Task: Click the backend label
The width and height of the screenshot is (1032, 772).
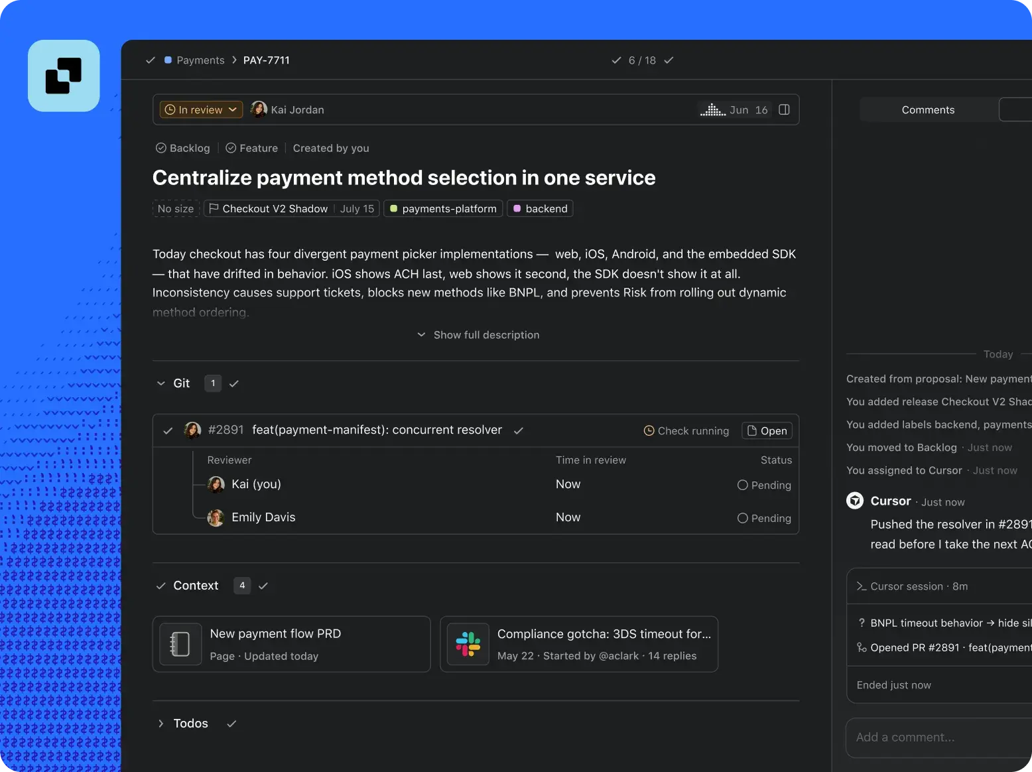Action: tap(540, 209)
